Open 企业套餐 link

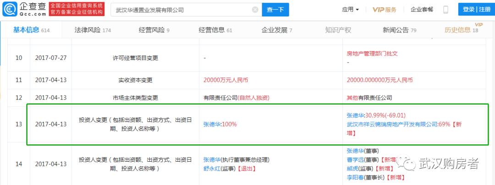tap(422, 10)
